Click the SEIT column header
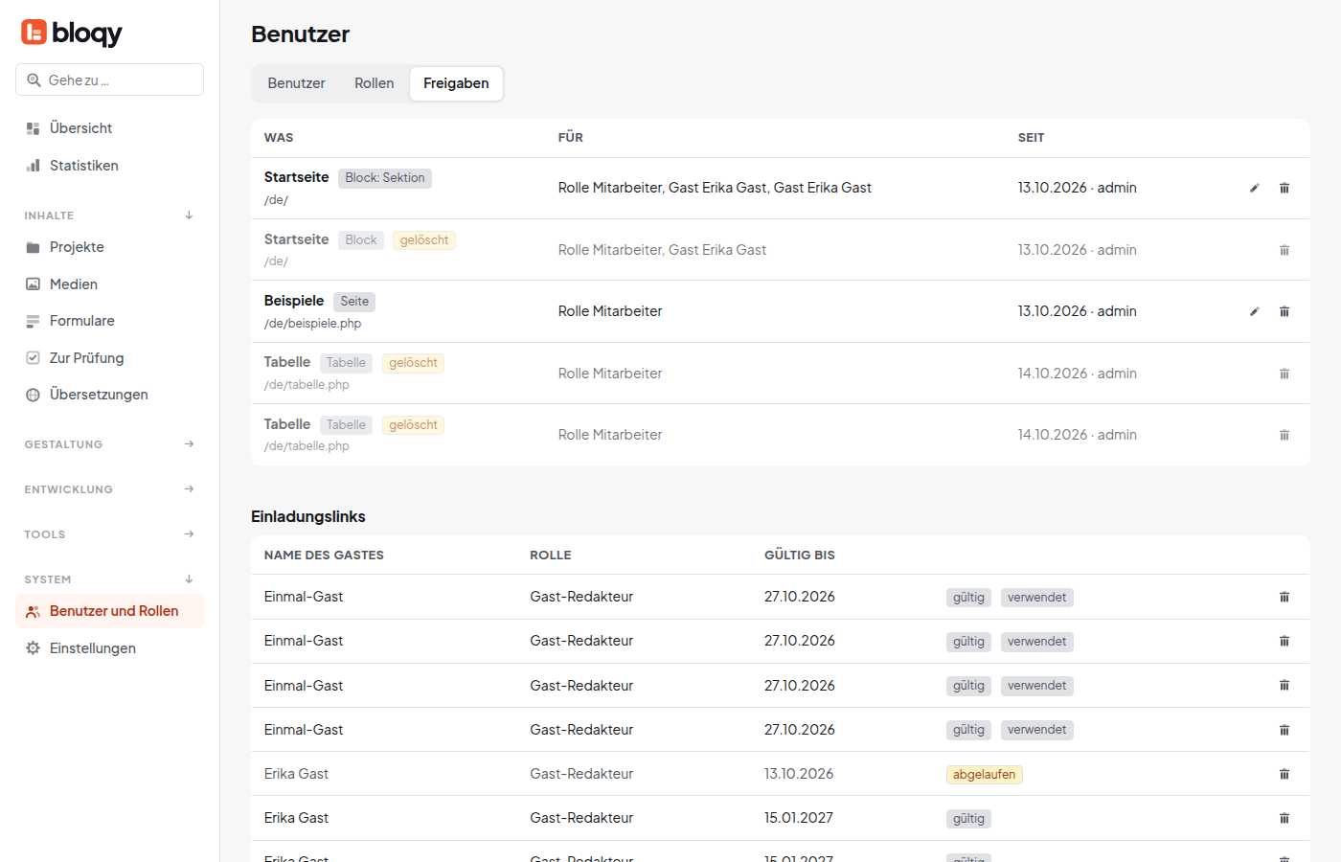This screenshot has height=862, width=1341. 1032,138
